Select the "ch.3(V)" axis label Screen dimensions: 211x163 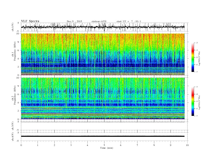pyautogui.click(x=13, y=126)
